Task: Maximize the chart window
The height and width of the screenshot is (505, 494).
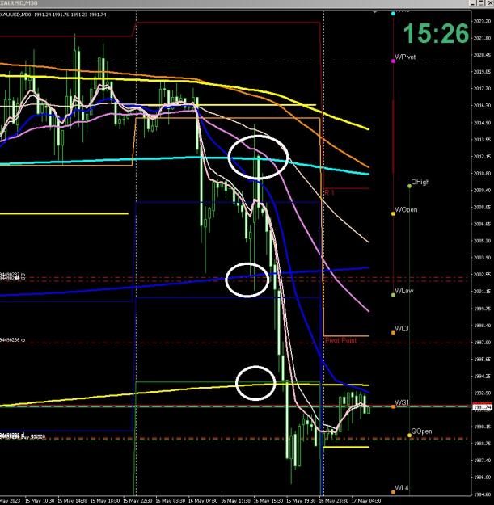Action: pos(481,3)
